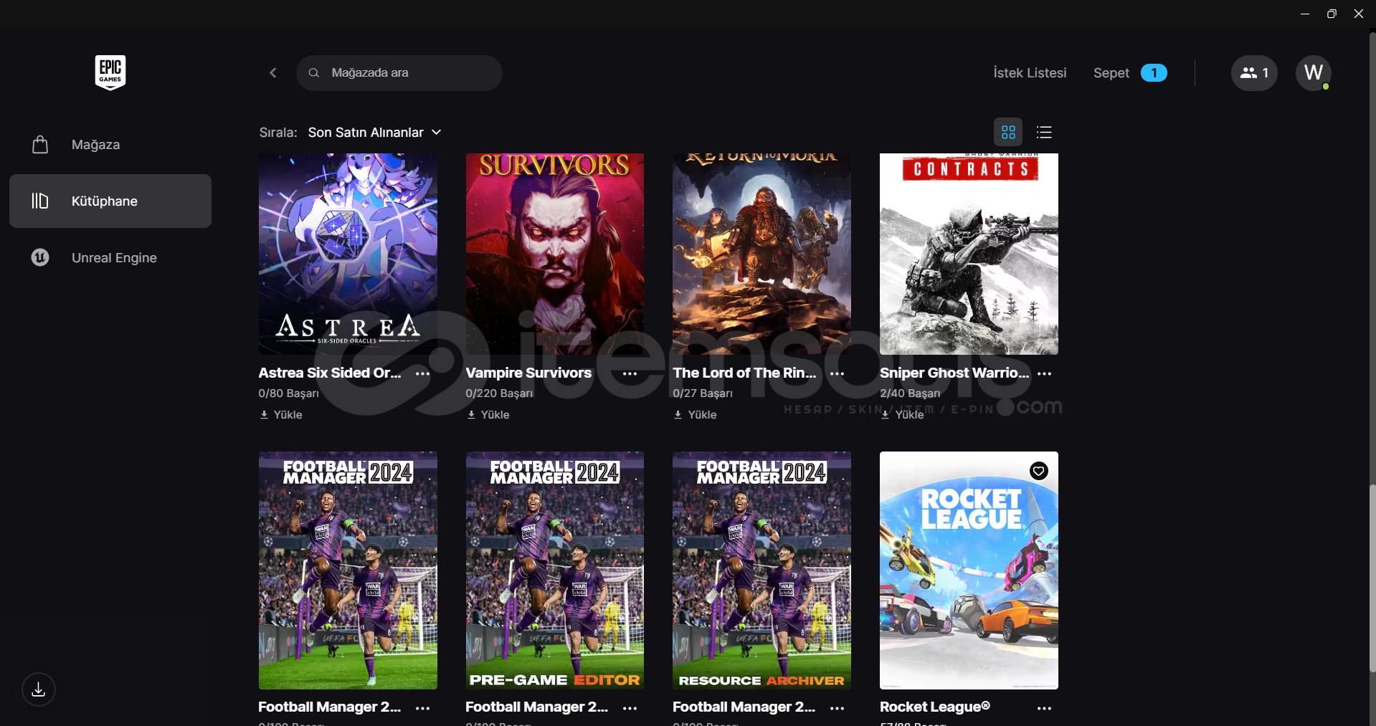Open Football Manager Pre-Game Editor cover
The width and height of the screenshot is (1376, 726).
click(555, 570)
